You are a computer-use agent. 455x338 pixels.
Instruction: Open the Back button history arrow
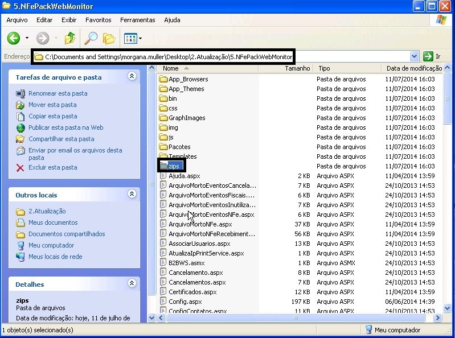click(x=27, y=38)
